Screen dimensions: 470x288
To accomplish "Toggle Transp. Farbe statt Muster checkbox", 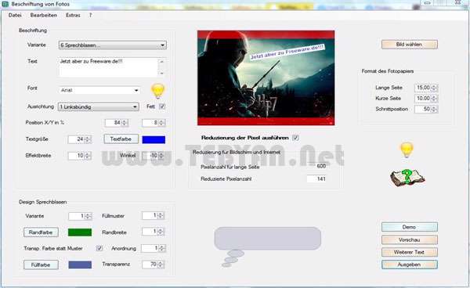I will coord(99,248).
